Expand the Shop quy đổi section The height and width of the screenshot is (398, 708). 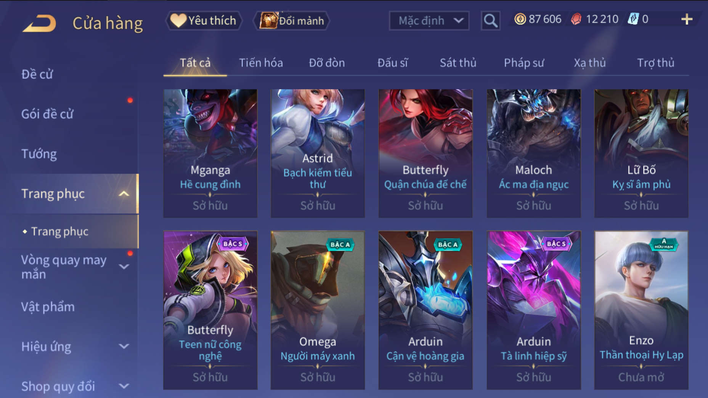(x=124, y=386)
